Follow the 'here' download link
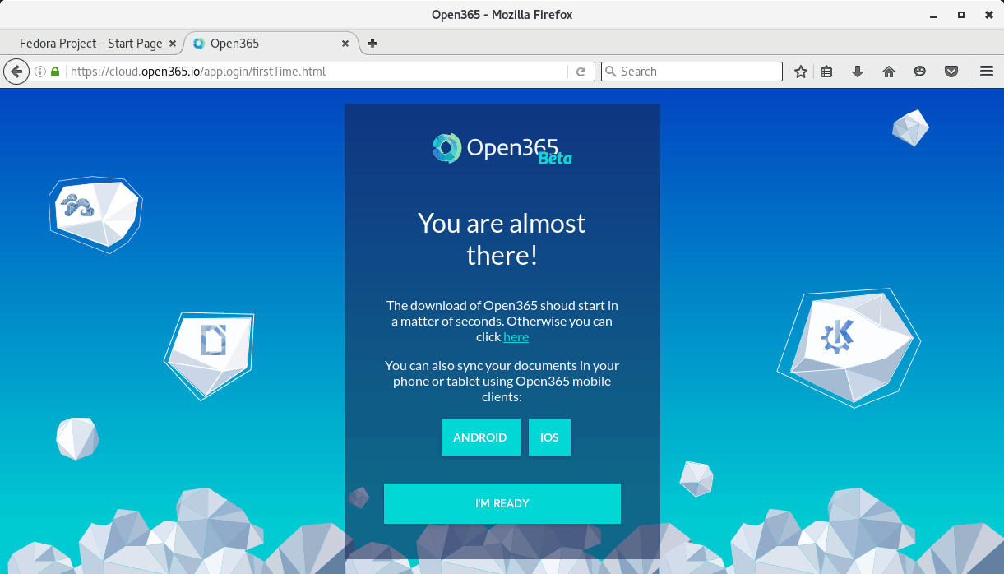This screenshot has width=1004, height=574. click(x=516, y=337)
